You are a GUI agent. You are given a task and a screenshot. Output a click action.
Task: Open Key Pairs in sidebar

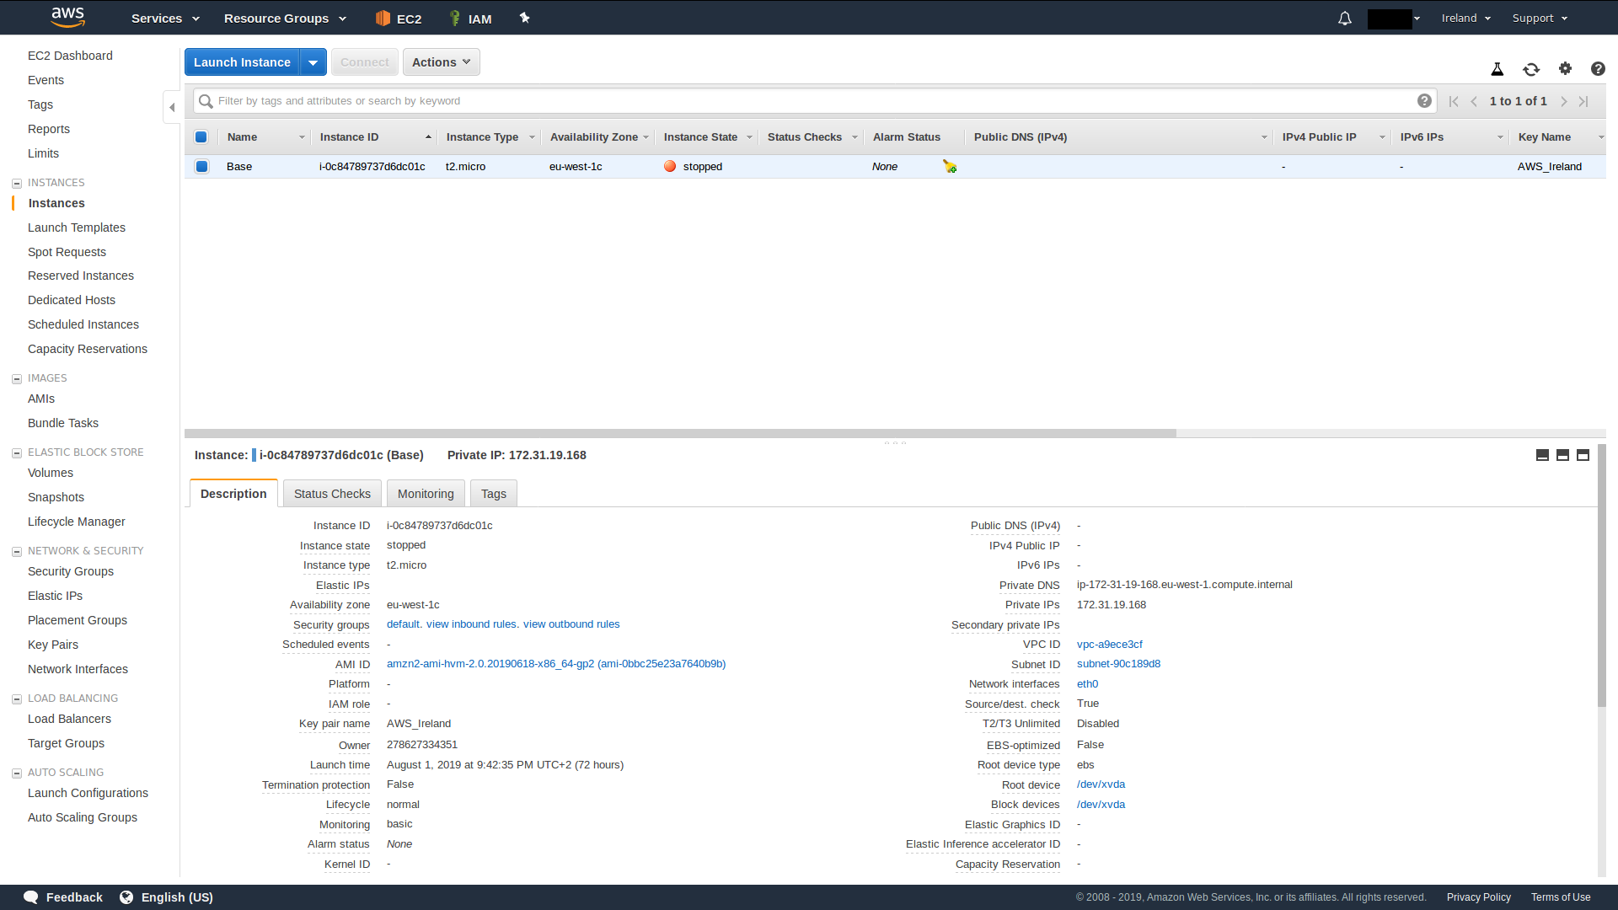pyautogui.click(x=53, y=645)
